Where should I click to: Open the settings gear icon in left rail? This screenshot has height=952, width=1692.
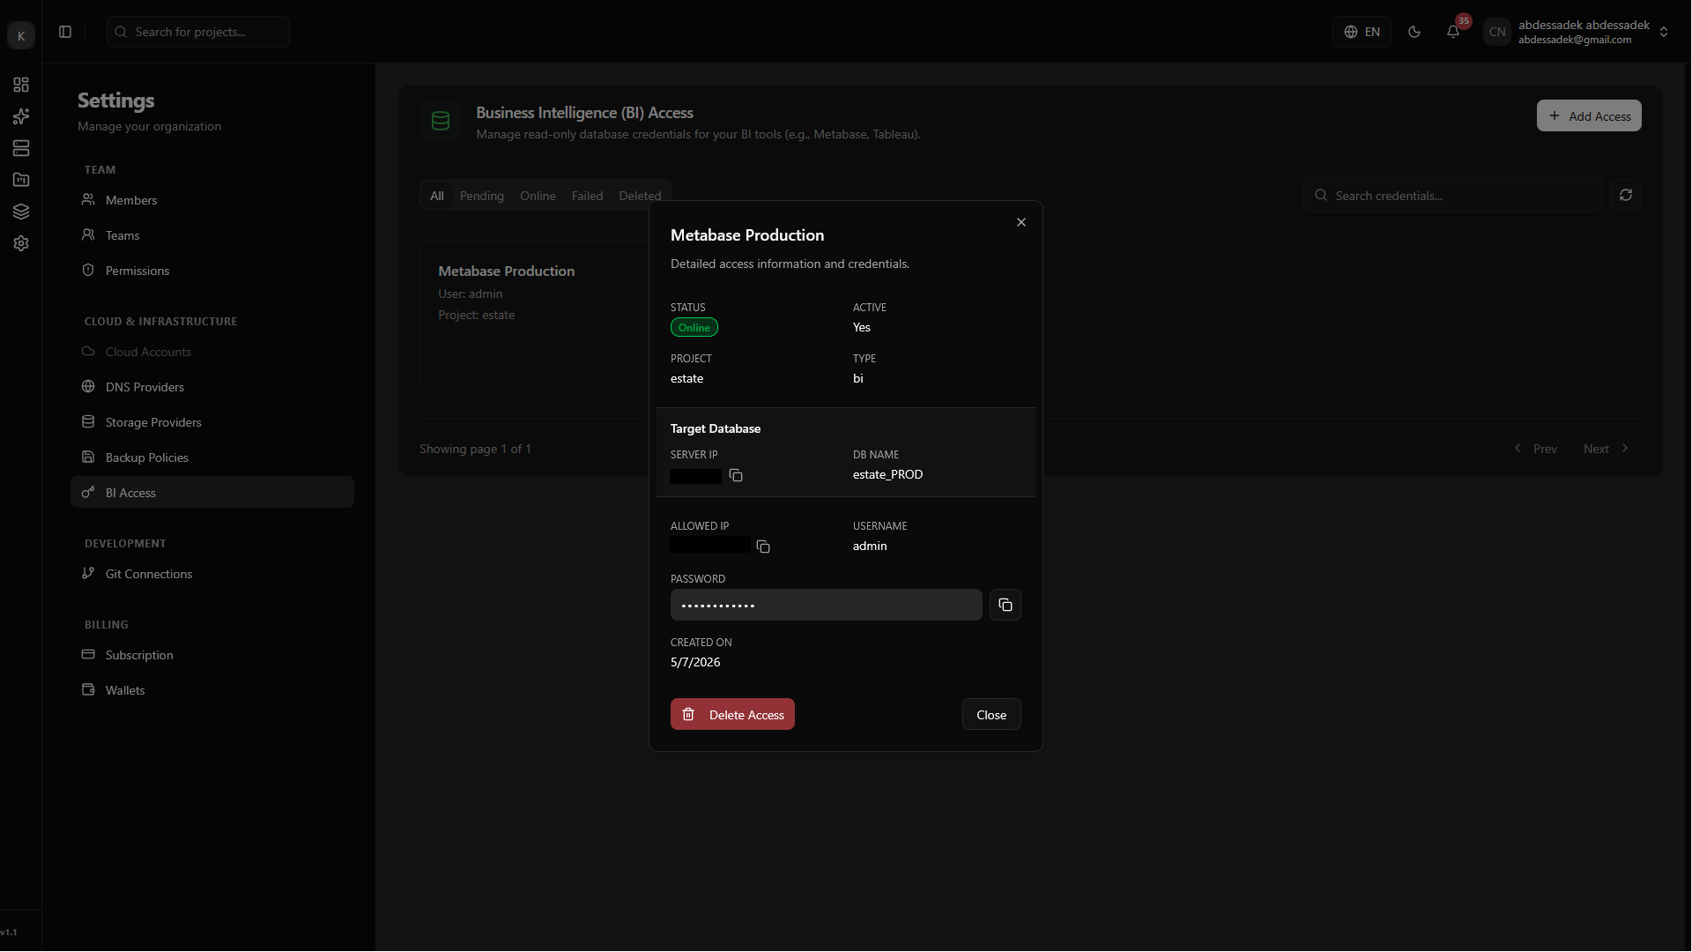[21, 243]
